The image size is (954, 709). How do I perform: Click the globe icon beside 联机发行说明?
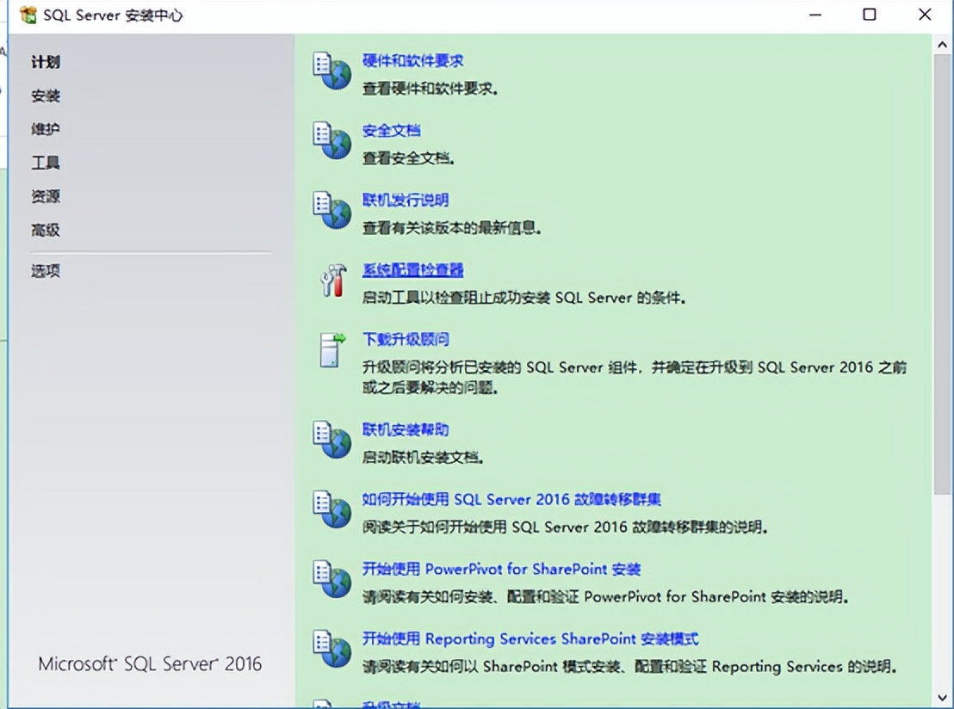tap(332, 211)
